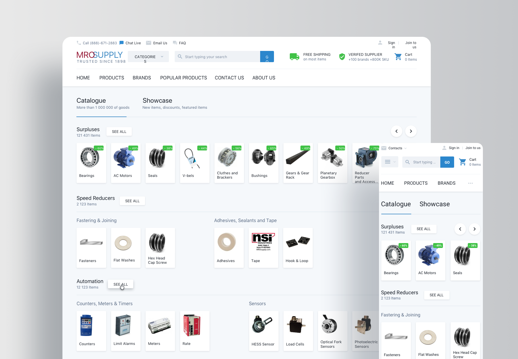518x359 pixels.
Task: Click the phone icon beside Call (888)-671-2883
Action: 79,43
